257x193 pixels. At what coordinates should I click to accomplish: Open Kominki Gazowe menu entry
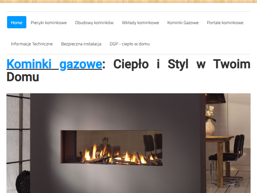[183, 23]
